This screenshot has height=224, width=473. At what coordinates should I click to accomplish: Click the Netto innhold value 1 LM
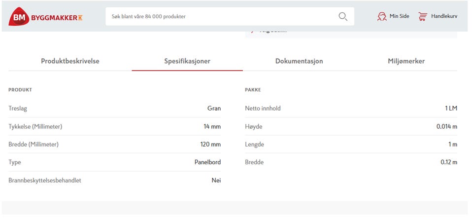click(450, 109)
